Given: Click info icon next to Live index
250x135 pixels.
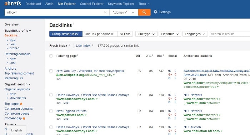Looking at the screenshot, I should coord(92,45).
